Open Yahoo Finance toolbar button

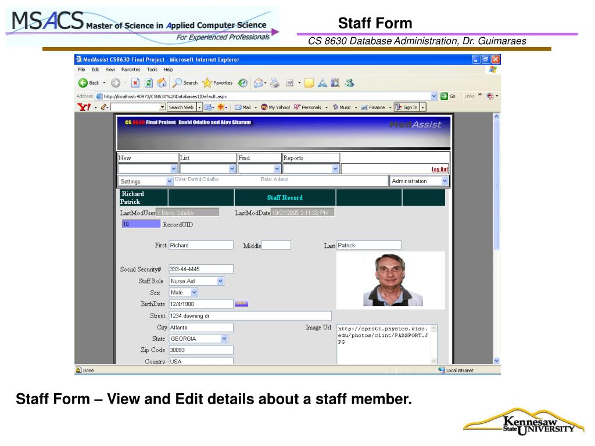[373, 107]
